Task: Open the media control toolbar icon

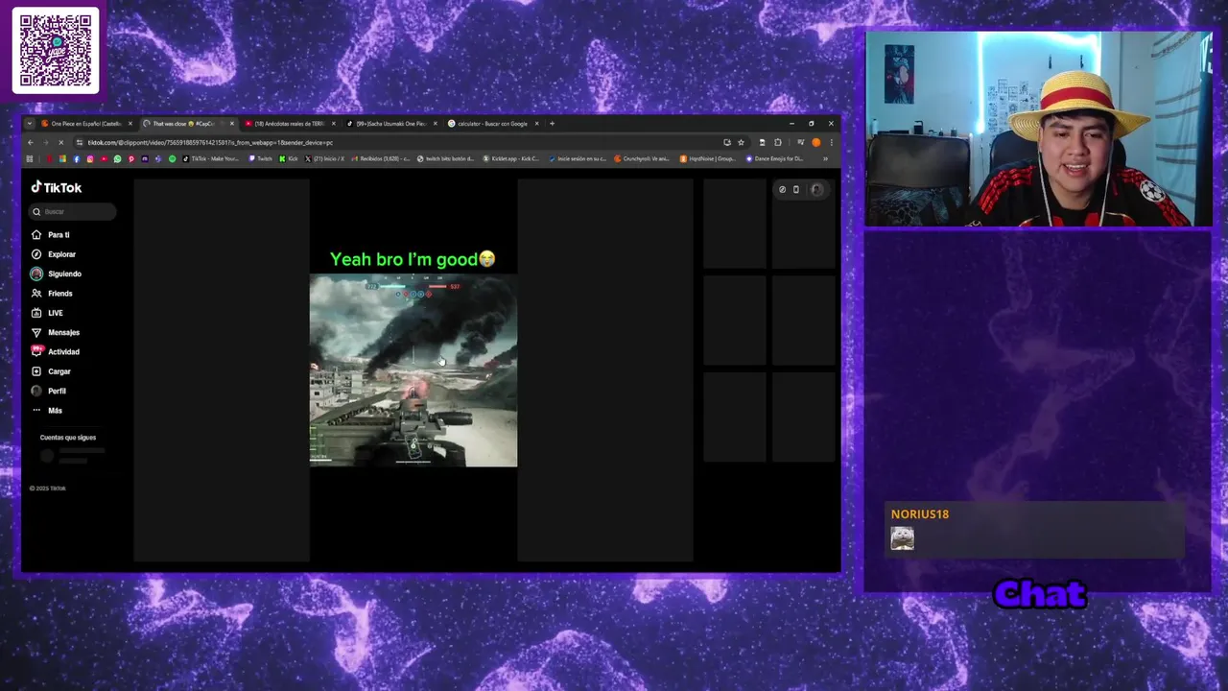Action: point(801,142)
